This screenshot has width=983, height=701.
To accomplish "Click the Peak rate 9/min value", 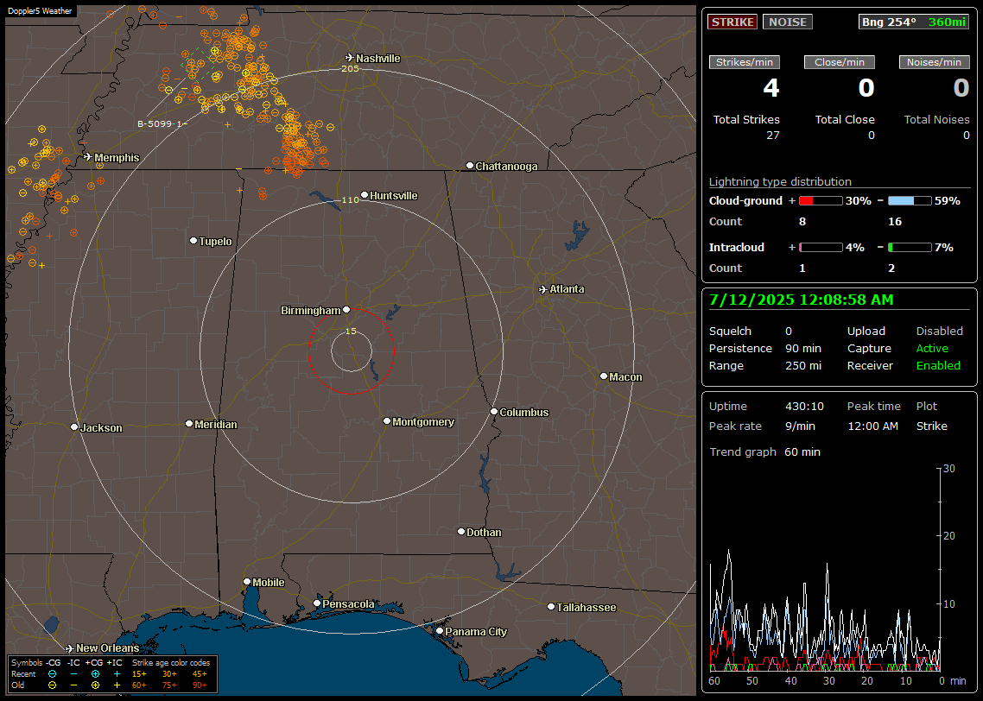I will click(x=800, y=426).
